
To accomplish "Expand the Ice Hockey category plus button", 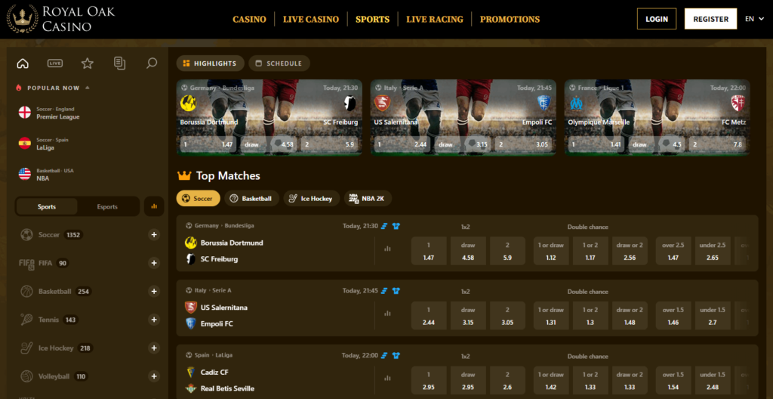I will pos(154,348).
